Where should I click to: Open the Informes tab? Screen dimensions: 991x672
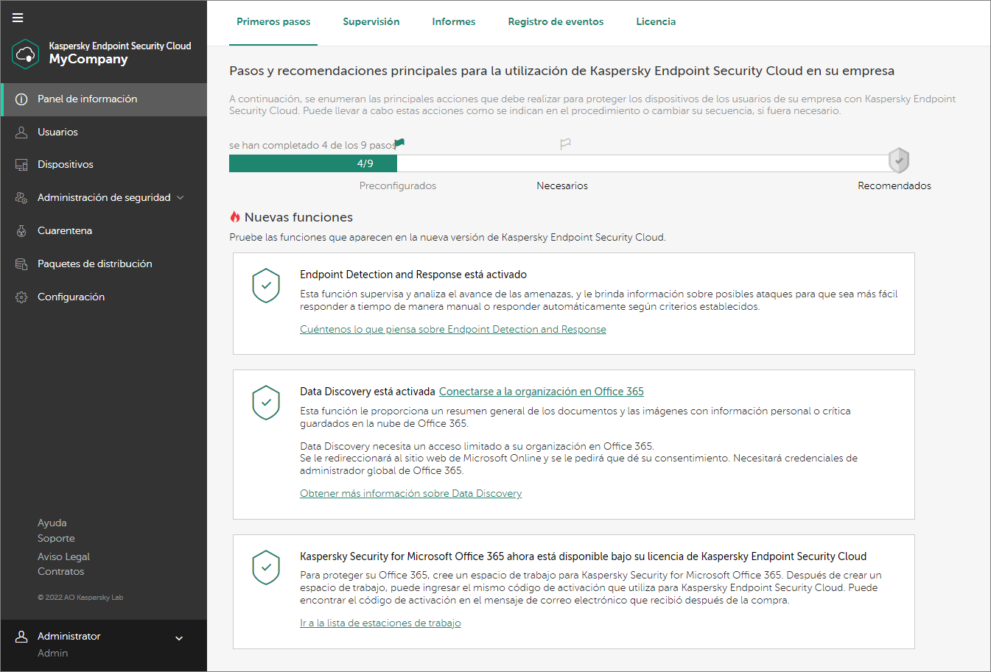tap(454, 22)
